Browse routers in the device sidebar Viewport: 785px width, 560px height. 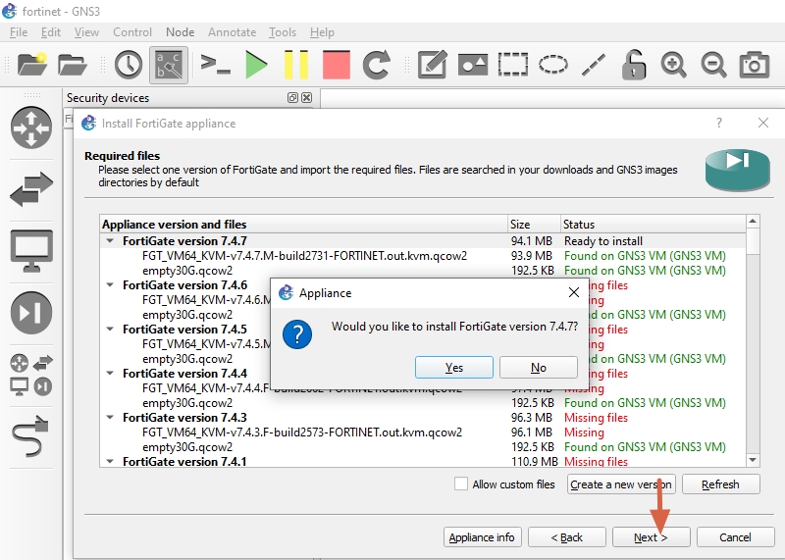(x=30, y=127)
